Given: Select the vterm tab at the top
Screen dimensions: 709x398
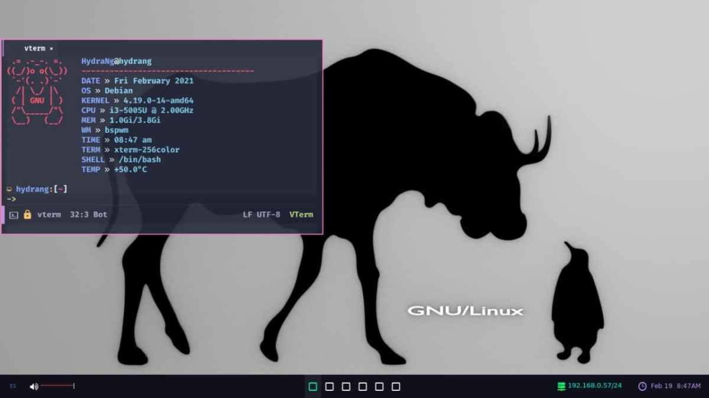Looking at the screenshot, I should [35, 48].
